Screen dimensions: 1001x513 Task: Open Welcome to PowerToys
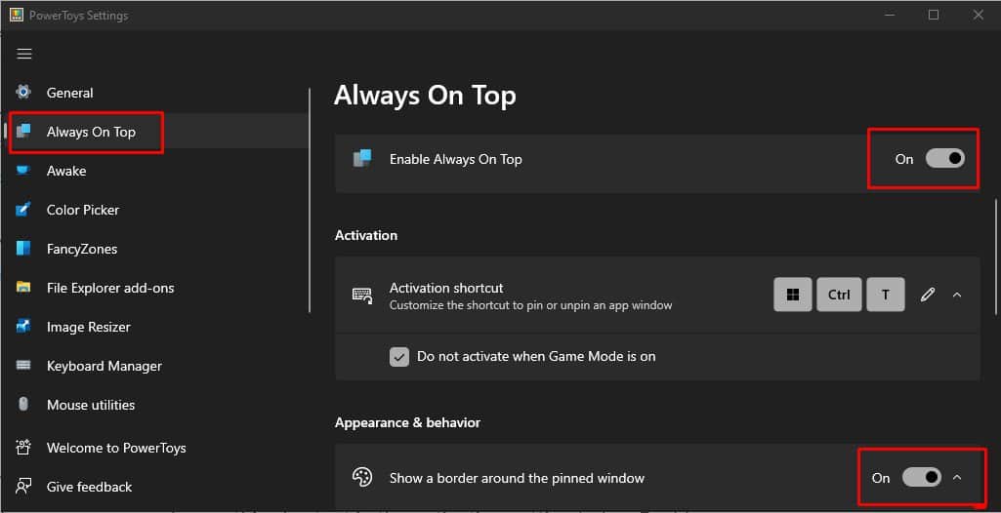(116, 448)
